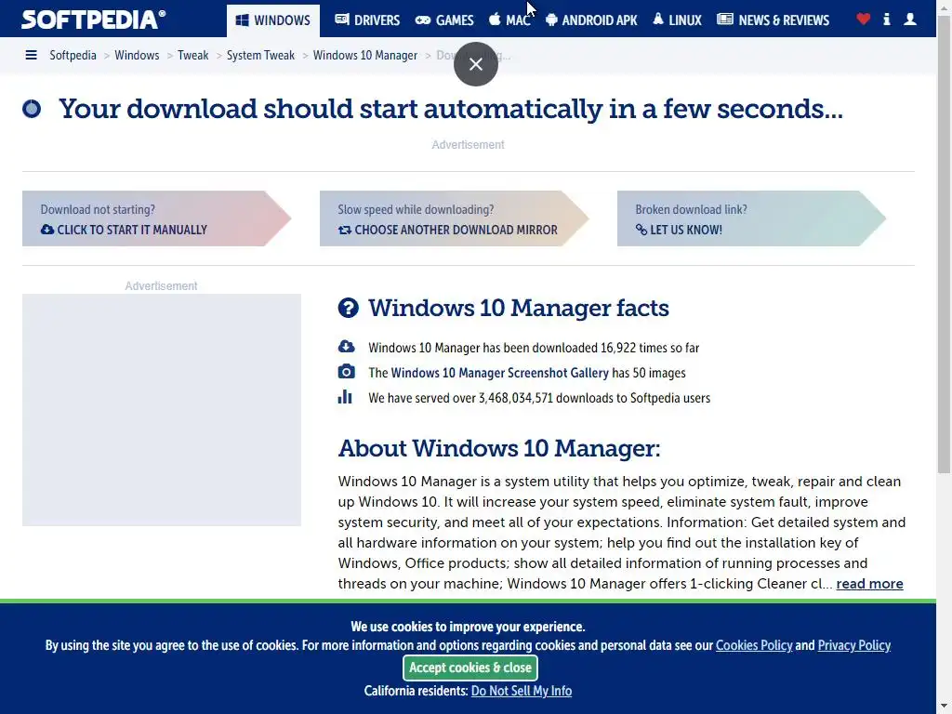Open Windows 10 Manager breadcrumb
Viewport: 952px width, 714px height.
pos(364,55)
